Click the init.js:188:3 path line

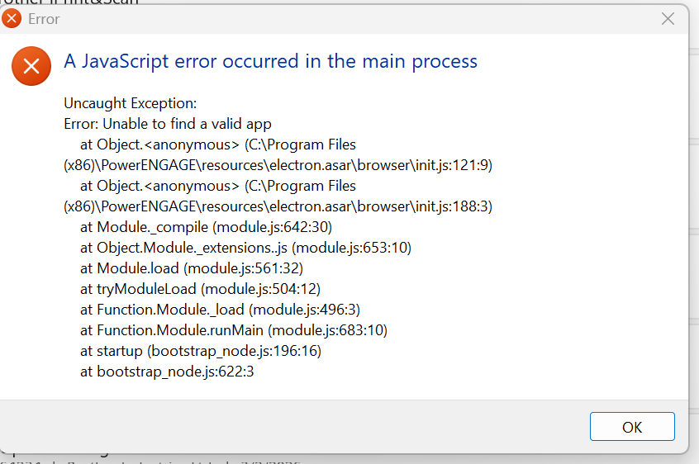[x=278, y=206]
